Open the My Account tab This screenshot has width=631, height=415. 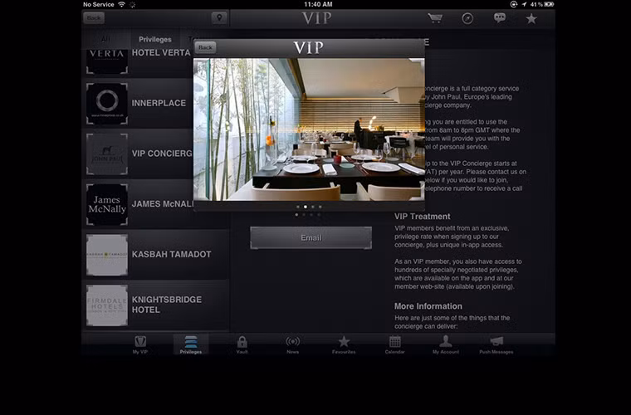click(x=446, y=344)
